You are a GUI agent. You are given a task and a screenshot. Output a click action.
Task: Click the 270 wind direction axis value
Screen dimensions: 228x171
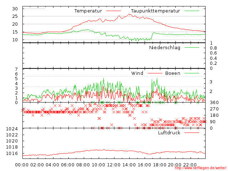point(214,109)
